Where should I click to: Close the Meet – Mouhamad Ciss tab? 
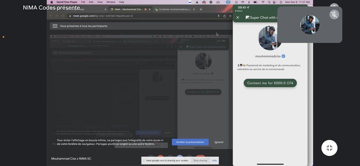[x=149, y=9]
